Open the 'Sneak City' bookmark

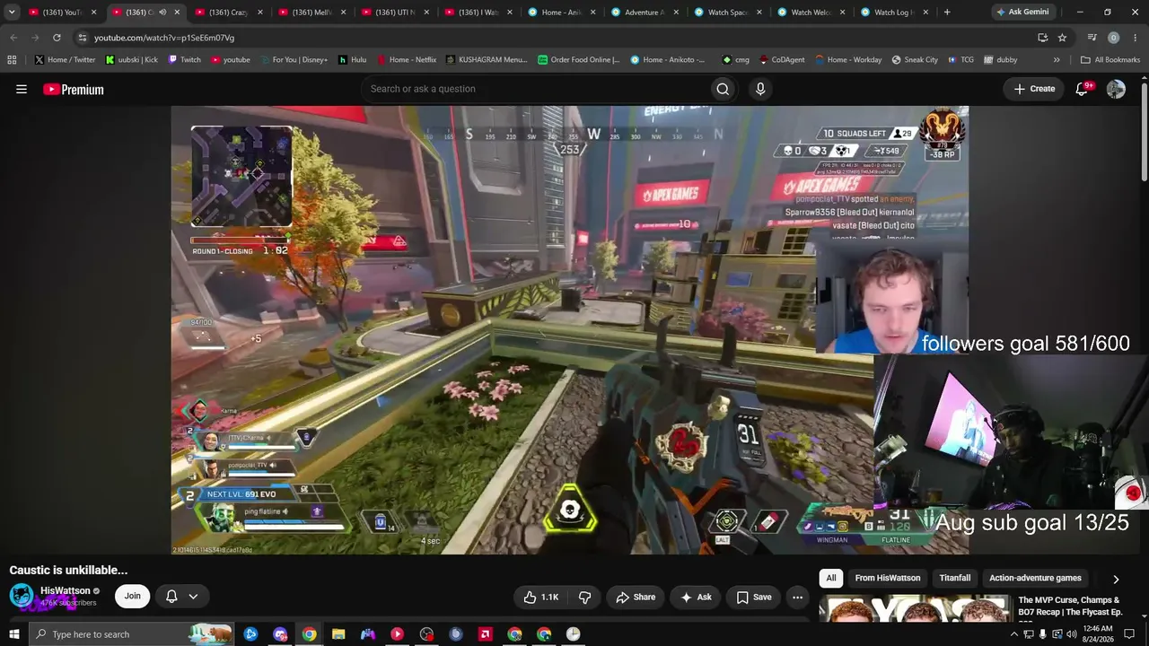(915, 60)
